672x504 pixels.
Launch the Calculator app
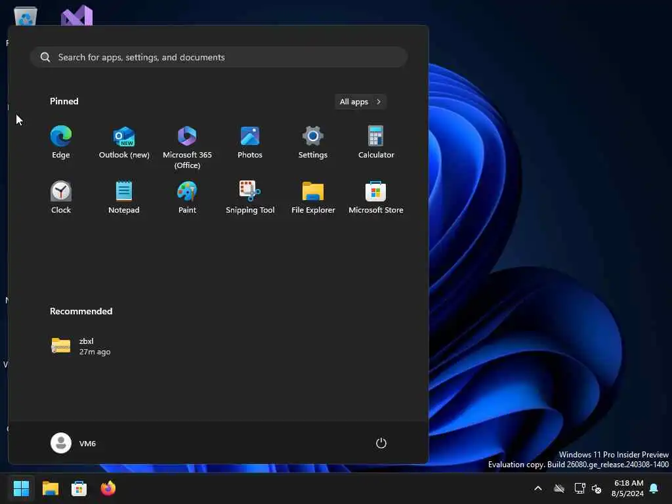[x=376, y=142]
